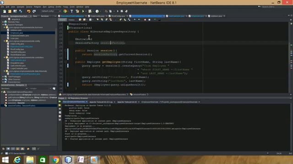Expand the Other Sources tree node
The width and height of the screenshot is (293, 164).
3,79
